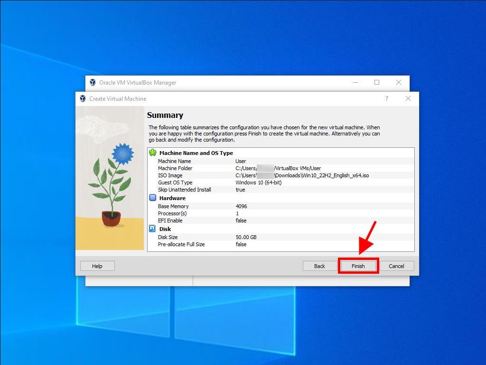Select the EFI Enable row
486x365 pixels.
280,221
